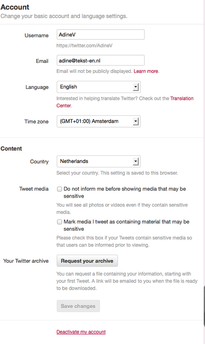Open the Deactivate my account link
This screenshot has height=344, width=205.
(81, 332)
